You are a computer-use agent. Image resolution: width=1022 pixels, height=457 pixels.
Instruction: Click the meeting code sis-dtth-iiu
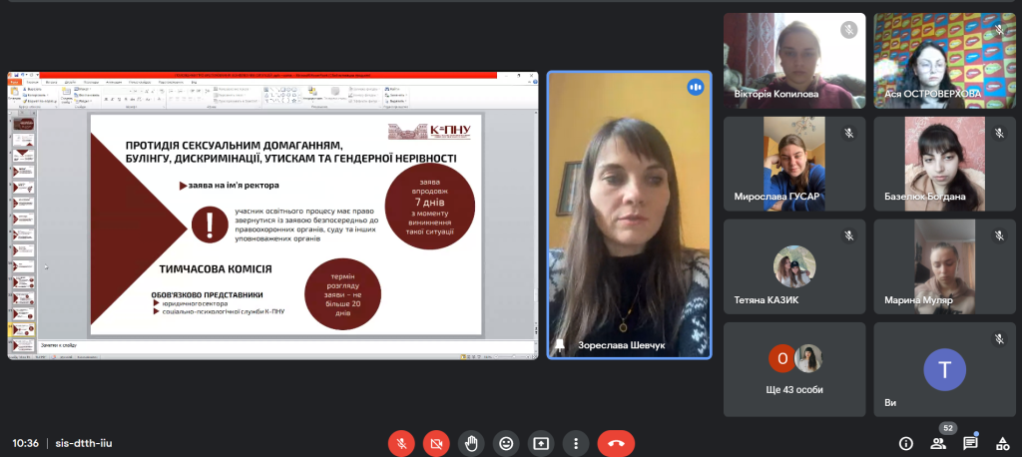click(x=84, y=443)
